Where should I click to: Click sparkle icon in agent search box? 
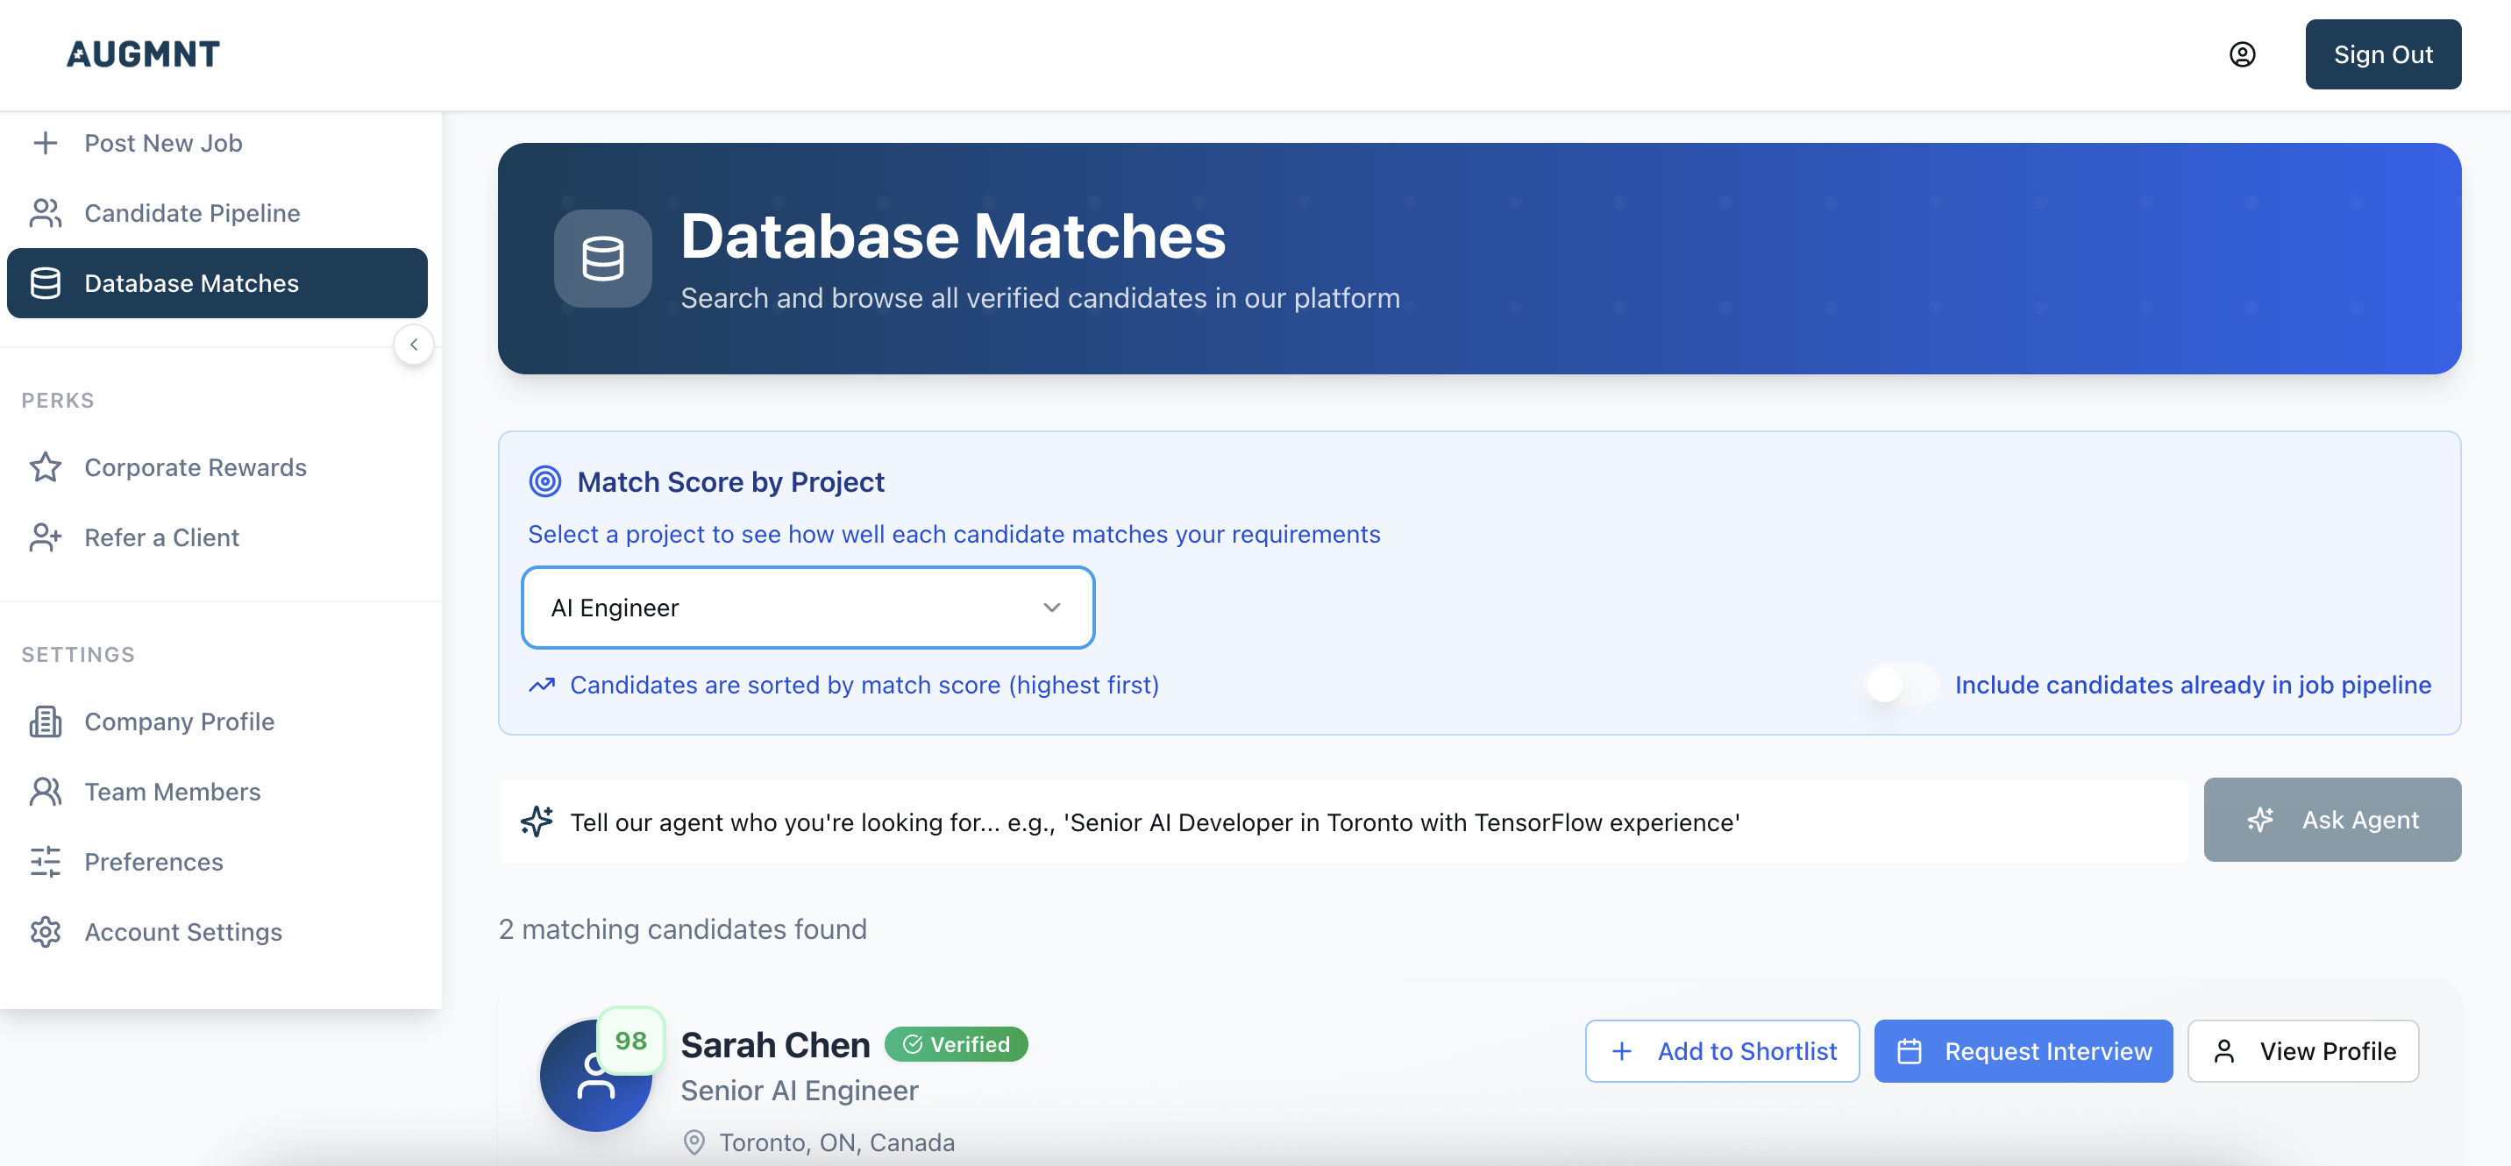(536, 821)
